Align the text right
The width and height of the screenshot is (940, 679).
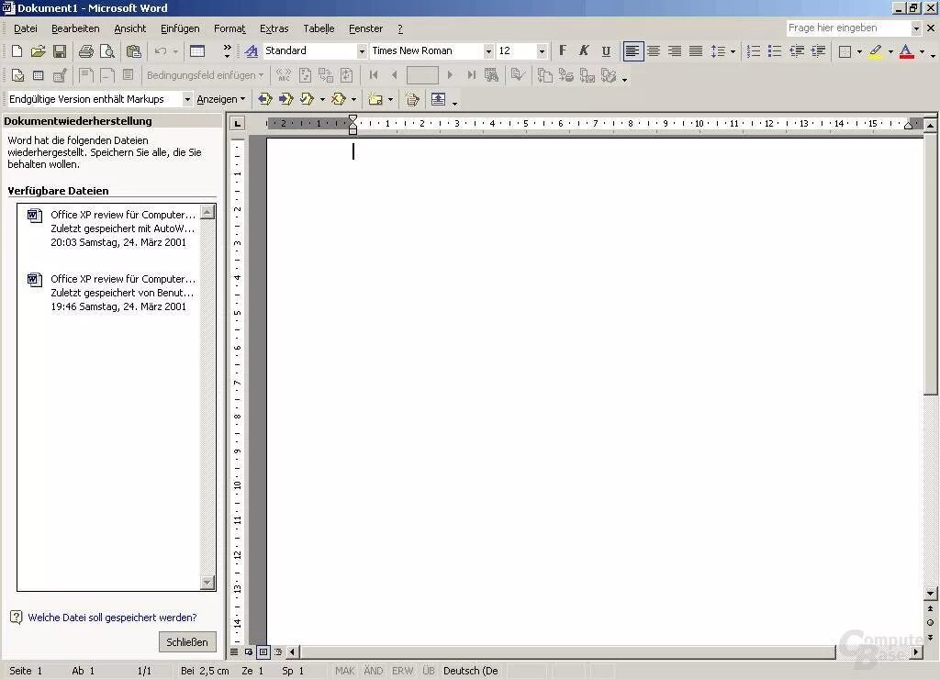click(x=675, y=51)
